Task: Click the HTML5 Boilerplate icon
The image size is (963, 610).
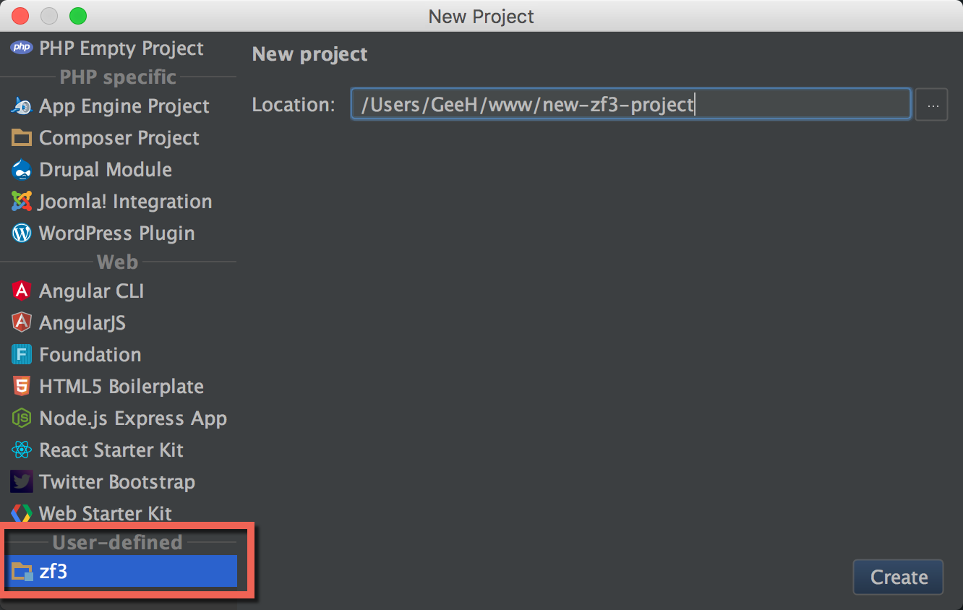Action: (x=22, y=386)
